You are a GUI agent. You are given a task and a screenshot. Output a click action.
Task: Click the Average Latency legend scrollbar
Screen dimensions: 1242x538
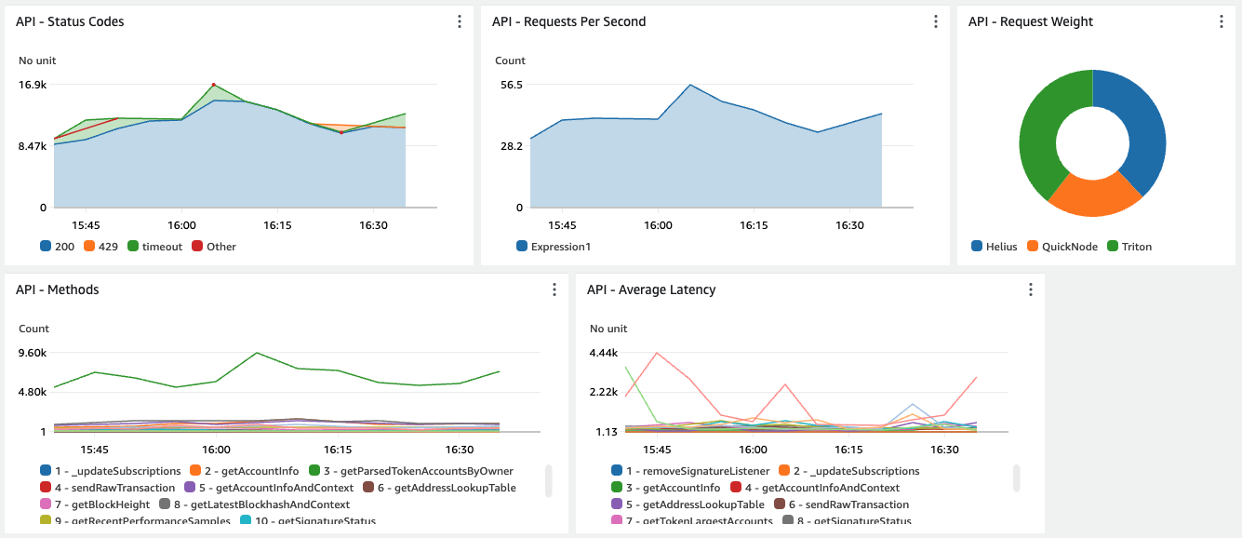point(1016,477)
